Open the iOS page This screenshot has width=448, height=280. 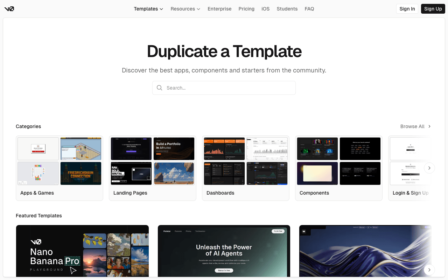266,9
